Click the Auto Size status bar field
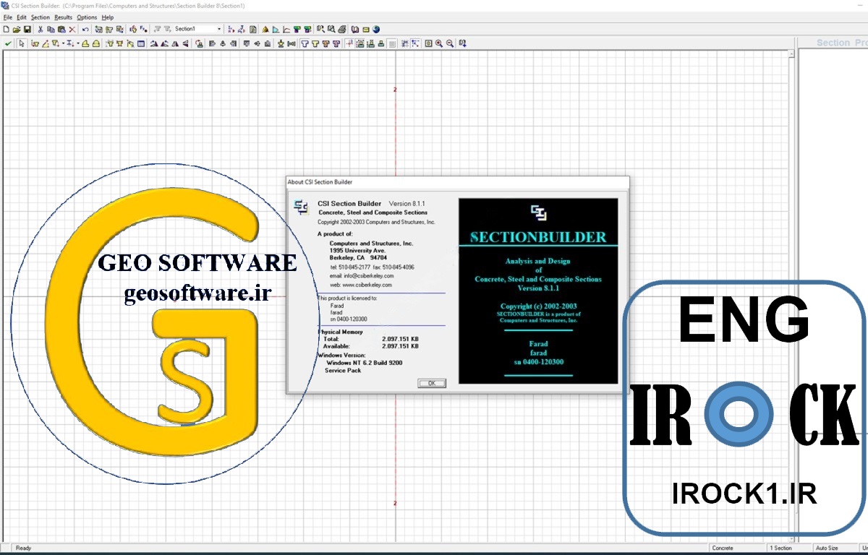 click(x=827, y=548)
